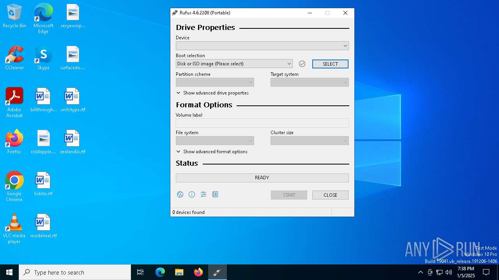Open the Windows Start menu
The height and width of the screenshot is (280, 499).
tap(9, 272)
